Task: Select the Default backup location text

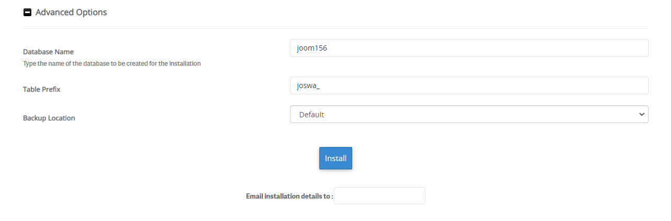Action: pos(311,114)
